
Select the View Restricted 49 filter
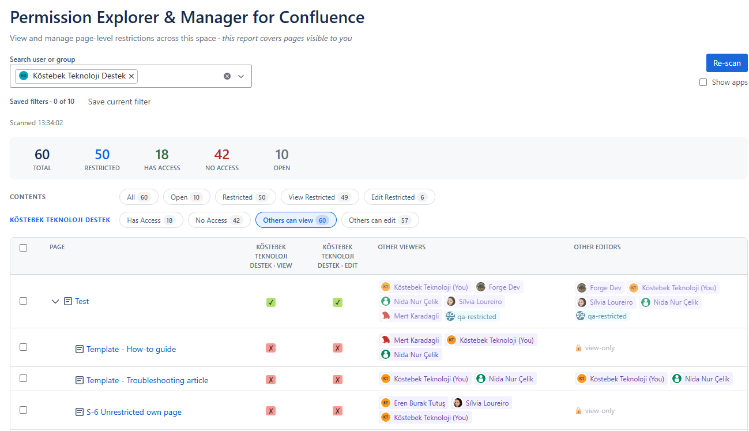click(x=319, y=197)
